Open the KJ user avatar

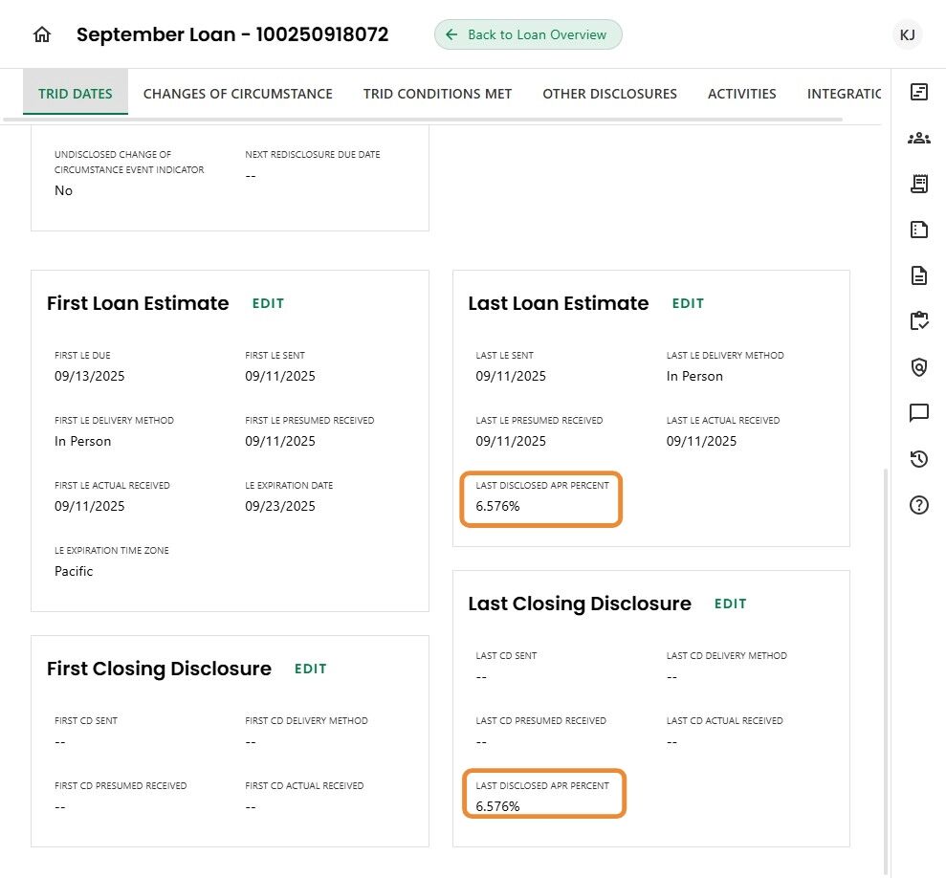click(907, 35)
